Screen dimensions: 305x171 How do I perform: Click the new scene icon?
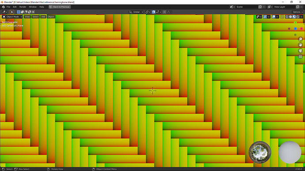click(x=260, y=7)
